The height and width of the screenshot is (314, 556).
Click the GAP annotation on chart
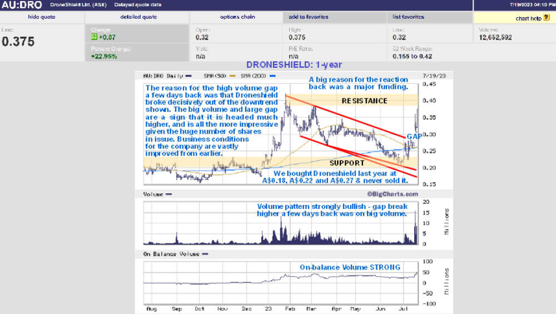pos(414,137)
